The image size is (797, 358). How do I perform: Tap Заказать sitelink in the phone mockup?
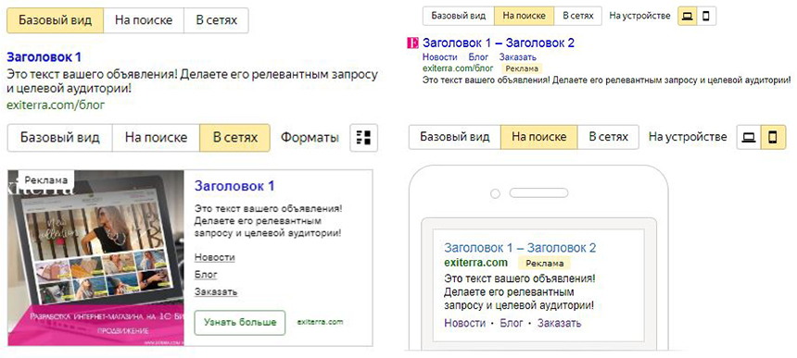tap(559, 323)
